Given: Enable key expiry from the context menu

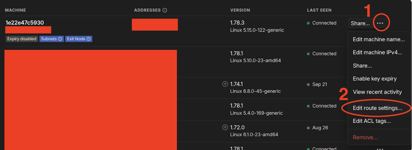Looking at the screenshot, I should [x=375, y=78].
